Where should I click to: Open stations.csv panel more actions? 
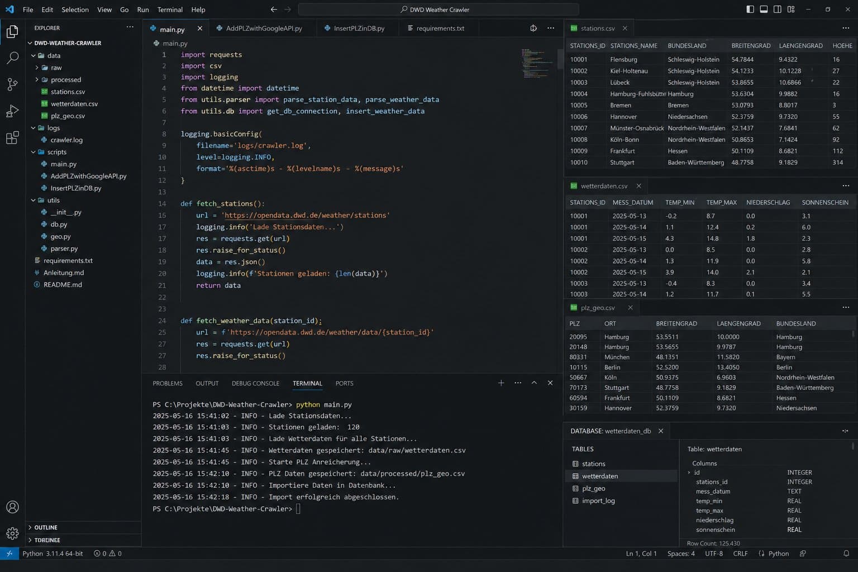[x=846, y=28]
